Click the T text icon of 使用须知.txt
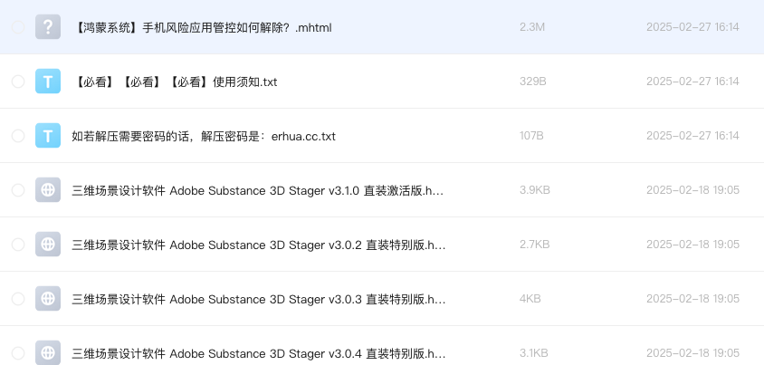This screenshot has width=764, height=365. 48,82
